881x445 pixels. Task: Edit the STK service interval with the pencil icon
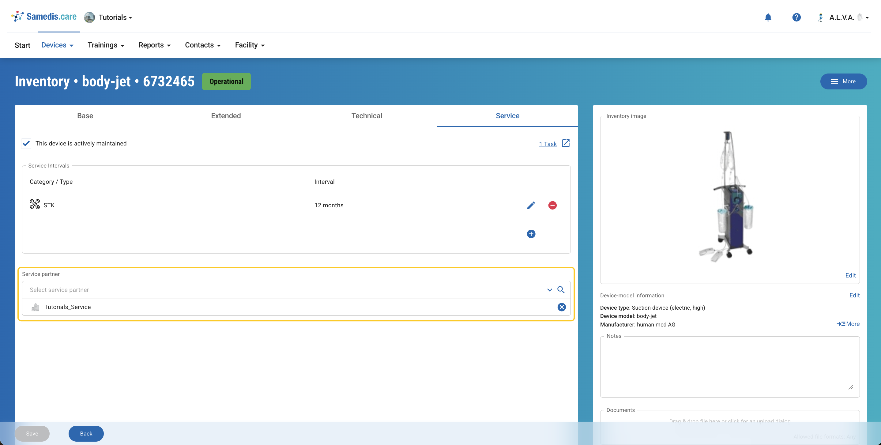531,205
